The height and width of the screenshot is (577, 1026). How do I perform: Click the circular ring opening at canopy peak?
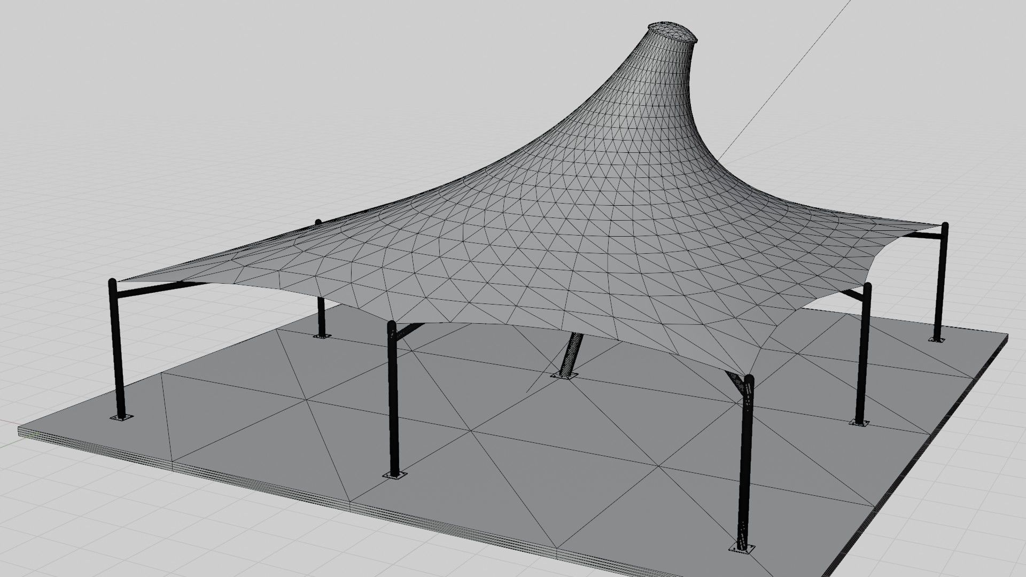pyautogui.click(x=673, y=32)
